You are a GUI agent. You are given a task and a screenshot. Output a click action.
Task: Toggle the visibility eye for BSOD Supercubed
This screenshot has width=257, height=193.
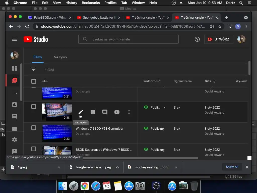click(x=146, y=149)
